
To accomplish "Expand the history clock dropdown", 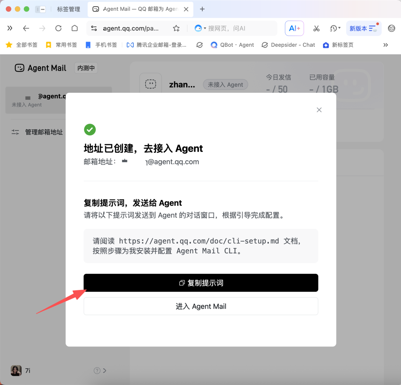I will [335, 28].
